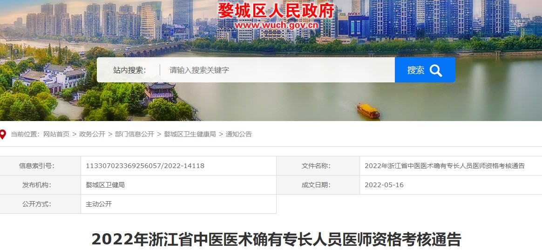Focus the 请输入搜索关键字 search input
The image size is (542, 250).
277,70
